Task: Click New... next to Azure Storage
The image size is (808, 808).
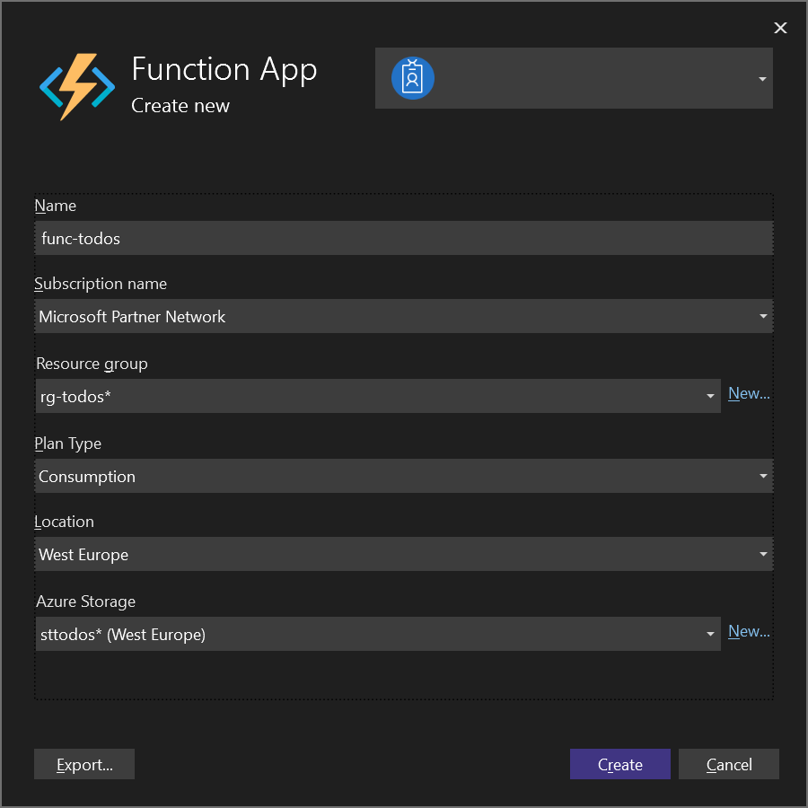Action: click(x=749, y=631)
